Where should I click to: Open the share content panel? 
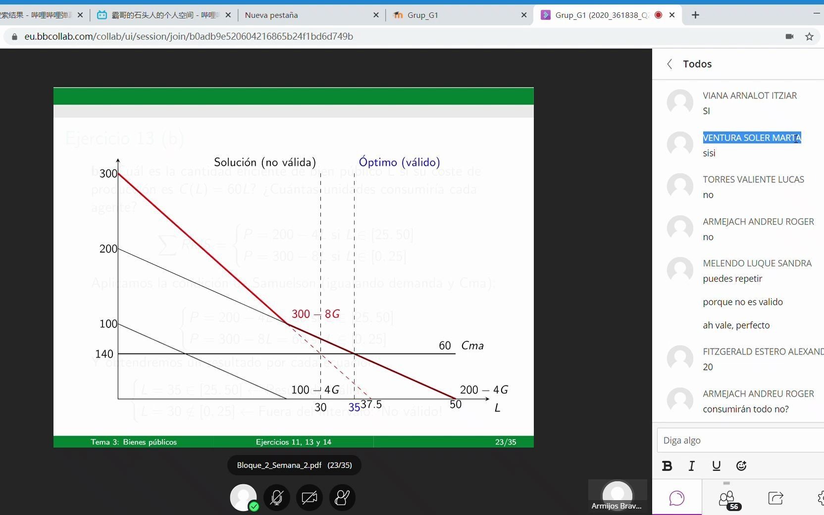pyautogui.click(x=775, y=498)
